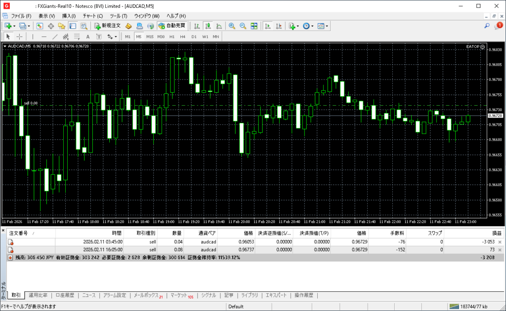
Task: Click the zoom out magnifier icon
Action: (243, 26)
